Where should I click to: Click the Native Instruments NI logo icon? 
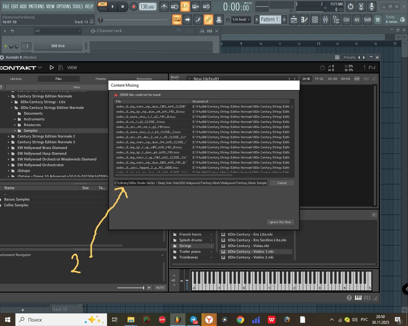point(372,68)
